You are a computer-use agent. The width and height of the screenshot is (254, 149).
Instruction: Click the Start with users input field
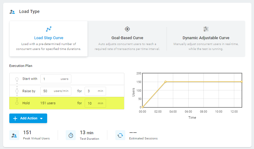(x=56, y=79)
